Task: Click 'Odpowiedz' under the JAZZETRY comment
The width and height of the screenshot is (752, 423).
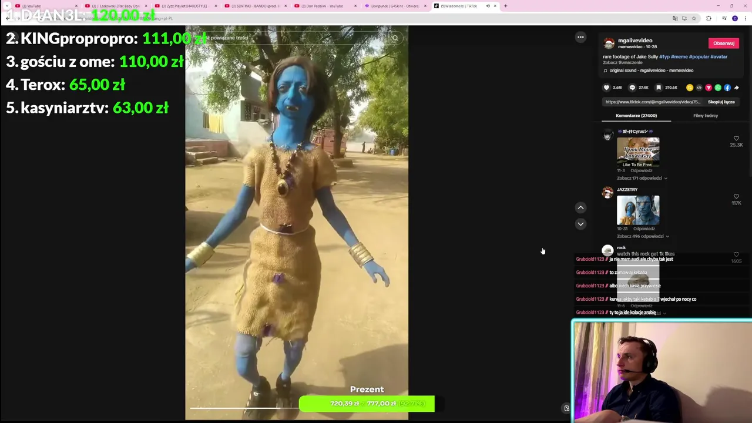Action: tap(644, 229)
